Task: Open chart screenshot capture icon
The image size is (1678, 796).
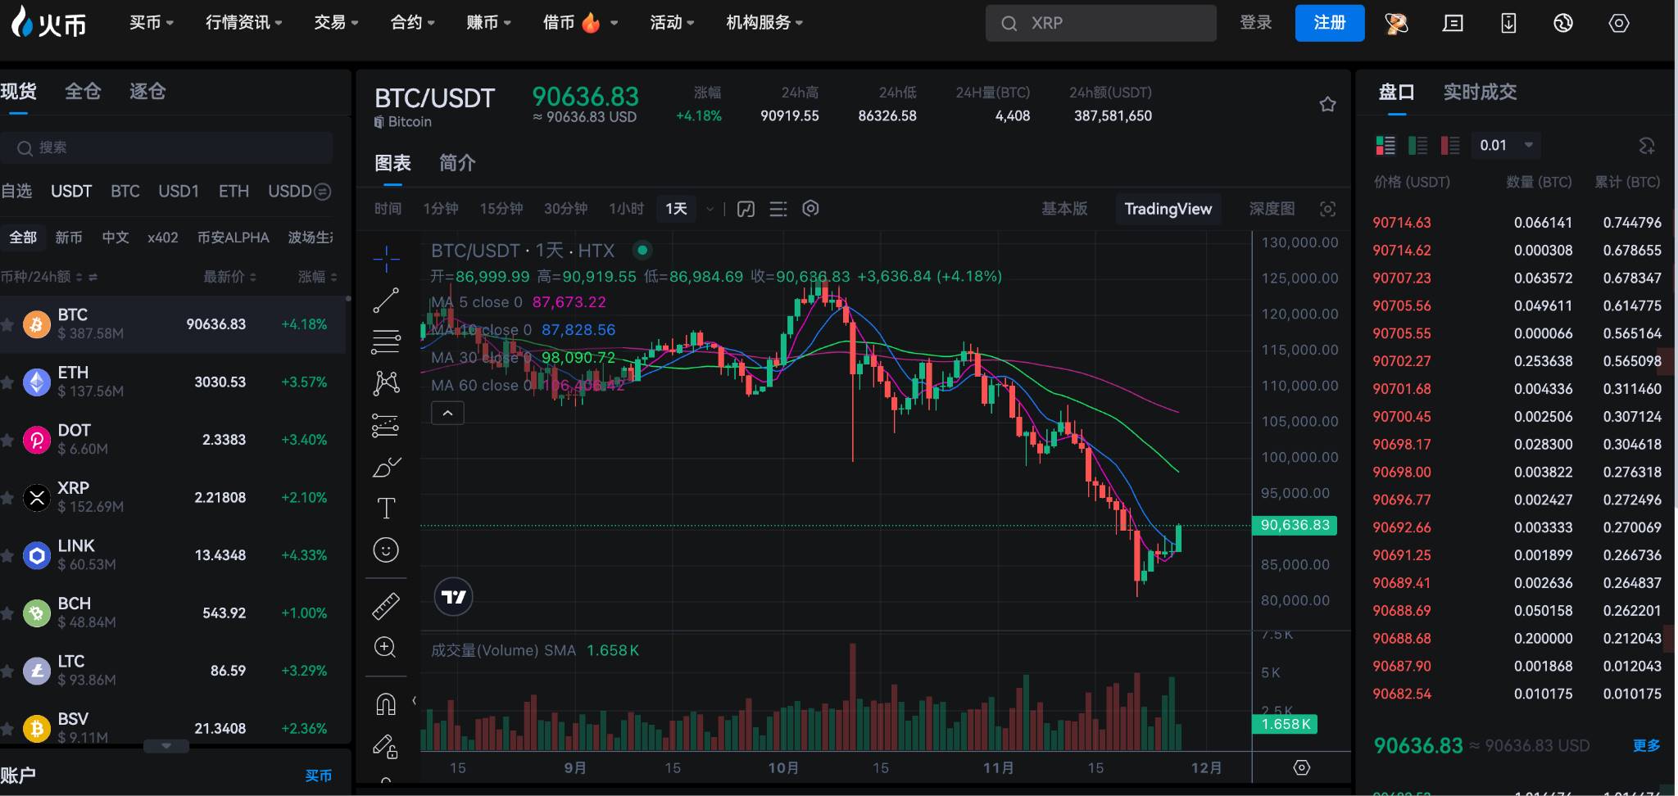Action: [1328, 209]
